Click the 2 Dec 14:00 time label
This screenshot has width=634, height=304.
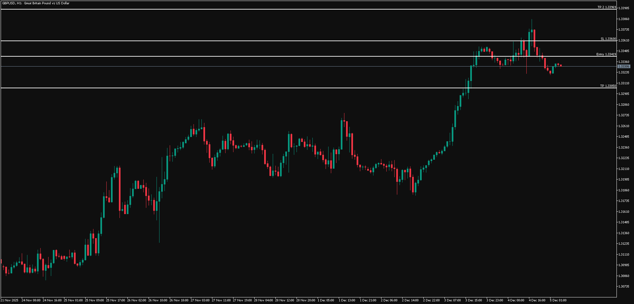click(x=410, y=300)
